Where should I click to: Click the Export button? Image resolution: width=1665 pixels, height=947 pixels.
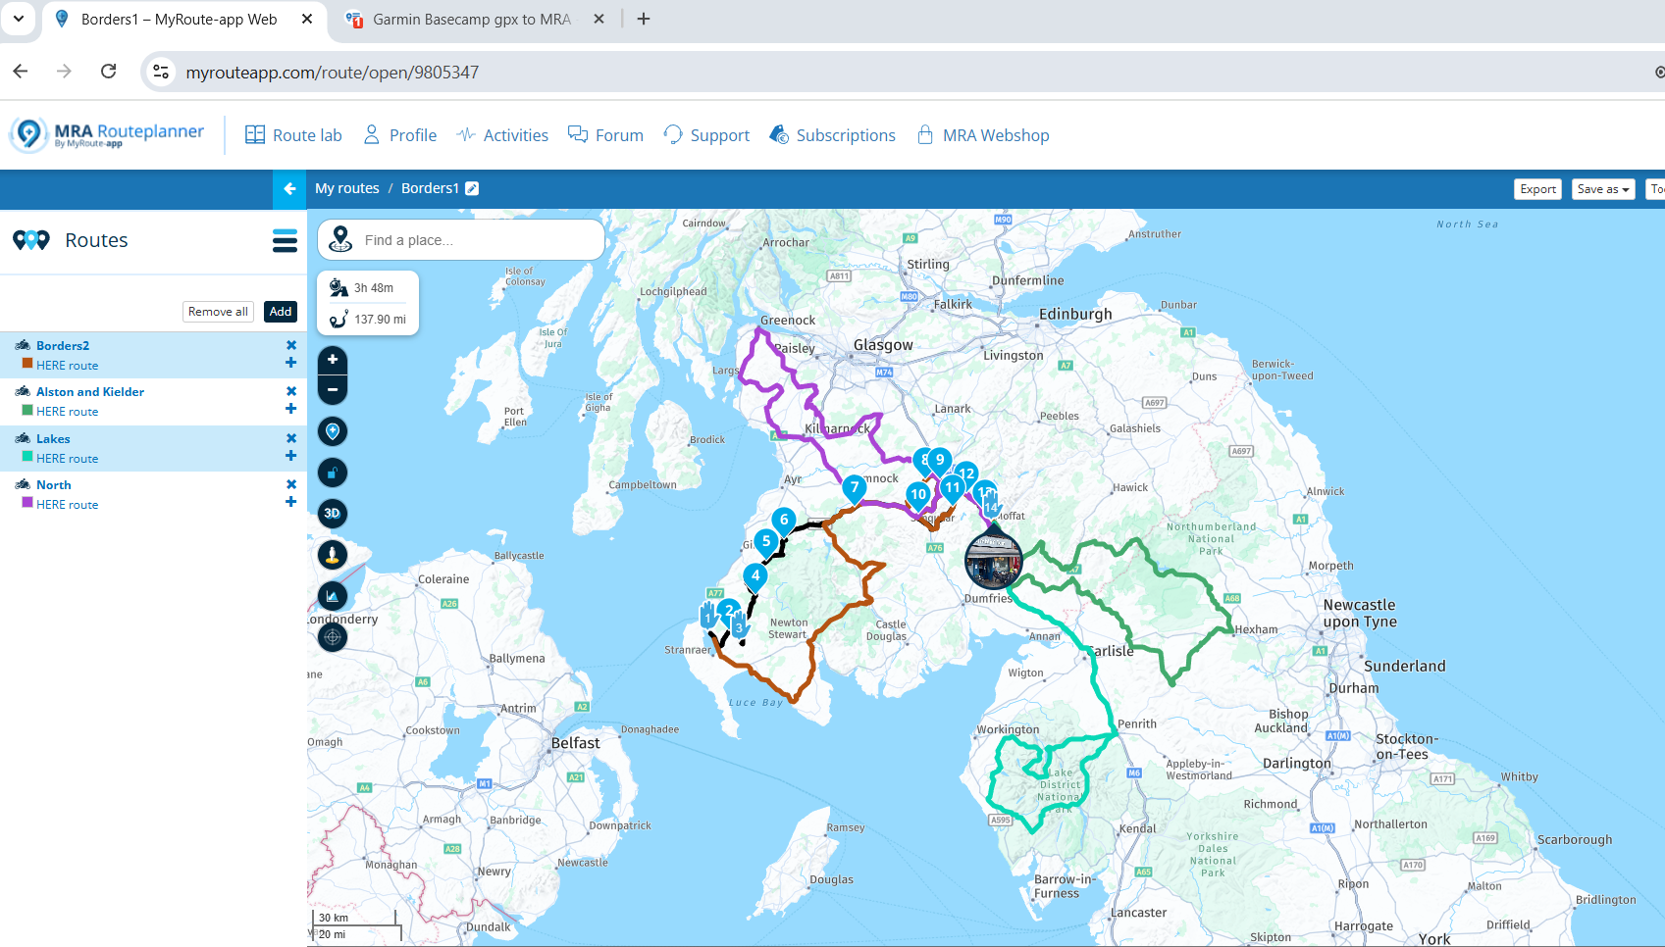tap(1537, 189)
